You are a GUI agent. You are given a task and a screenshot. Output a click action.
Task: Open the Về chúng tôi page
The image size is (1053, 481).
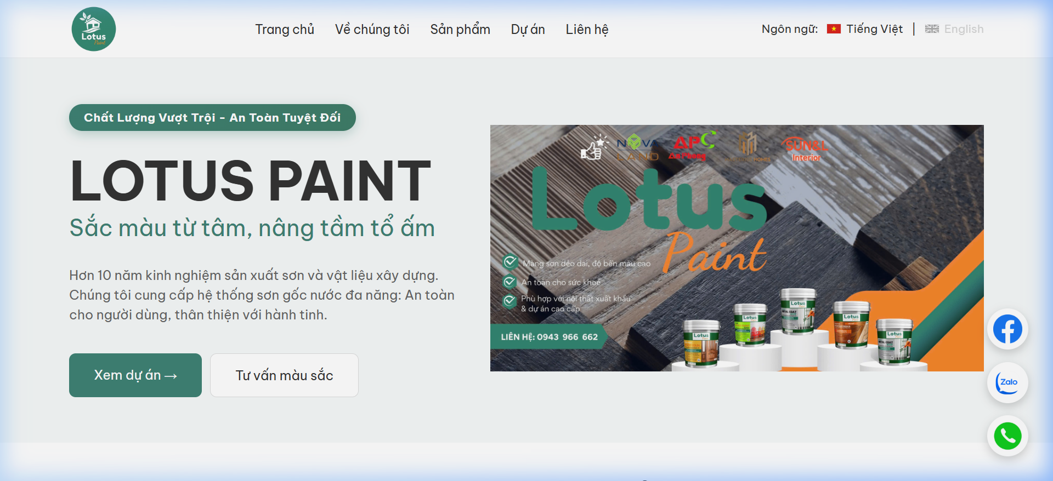[x=372, y=30]
